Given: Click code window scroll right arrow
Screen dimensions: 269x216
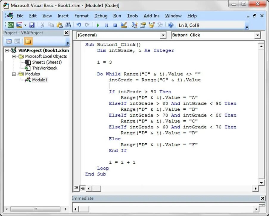Looking at the screenshot, I should (256, 189).
